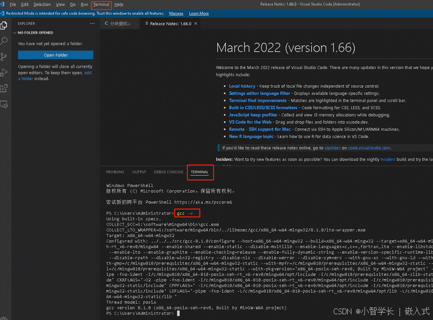This screenshot has height=320, width=433.
Task: Open the Edit menu
Action: pos(25,4)
